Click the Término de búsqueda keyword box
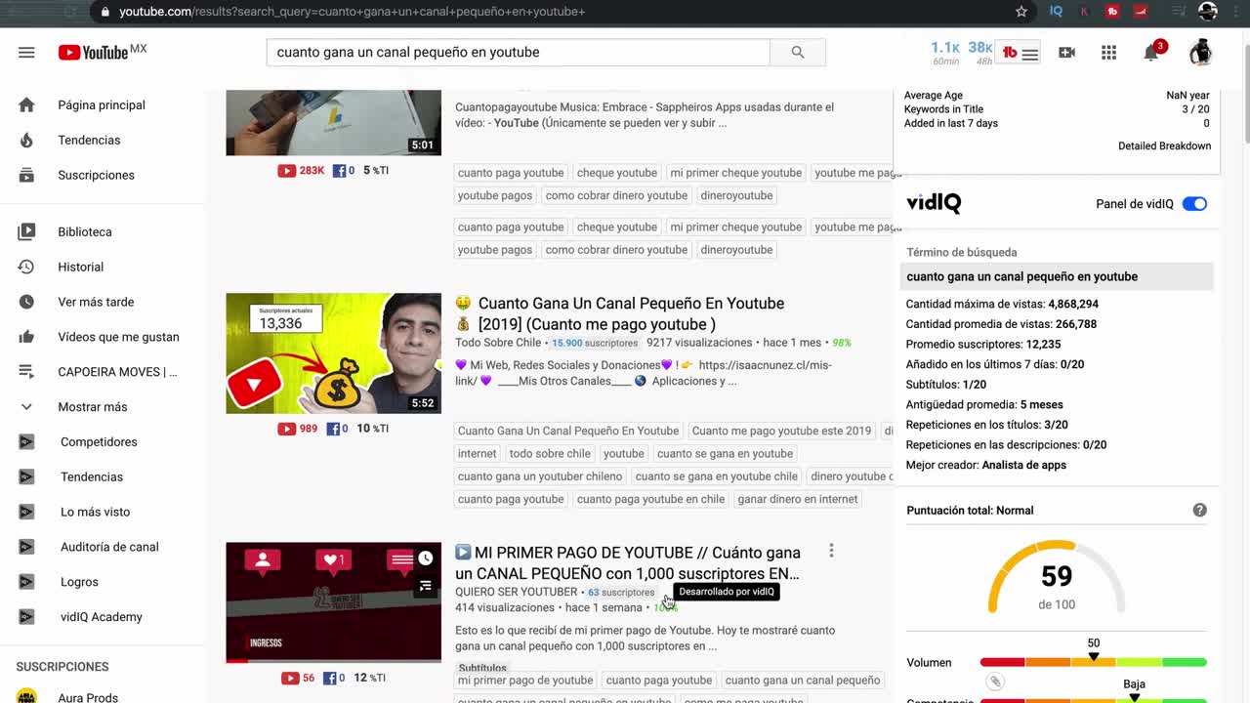The height and width of the screenshot is (703, 1250). 1057,276
